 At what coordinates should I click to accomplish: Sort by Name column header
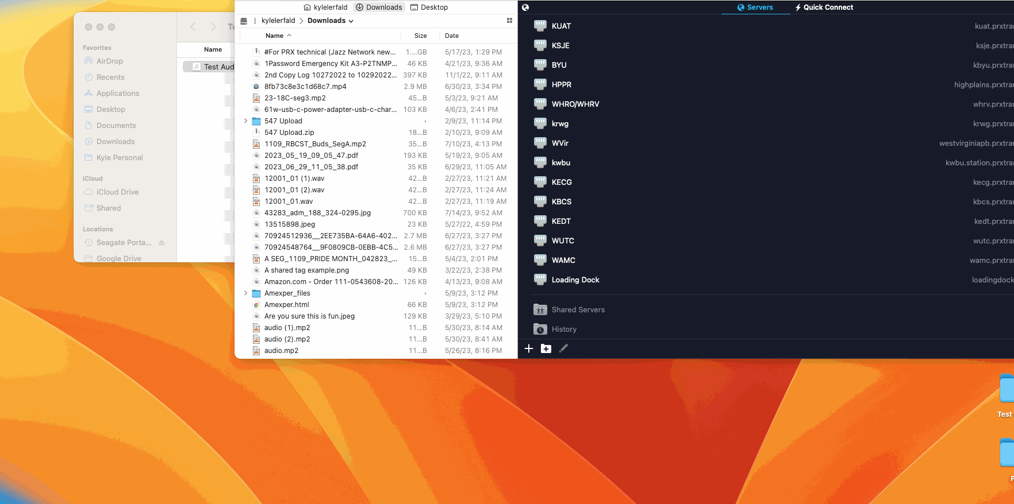pos(278,36)
